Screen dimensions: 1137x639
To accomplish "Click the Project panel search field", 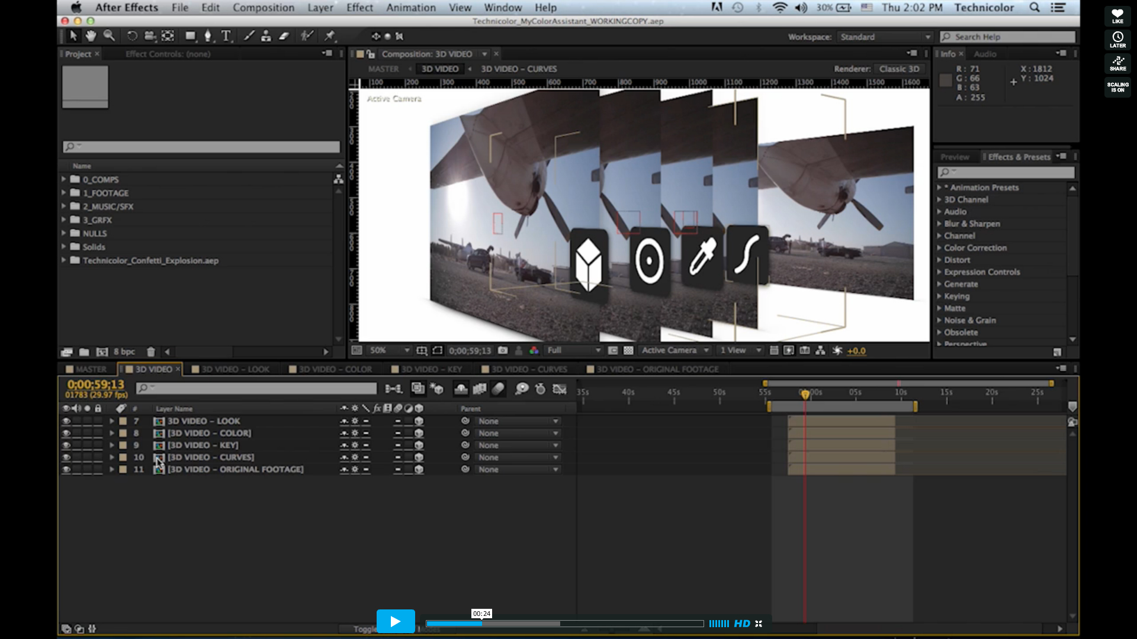I will pyautogui.click(x=201, y=146).
